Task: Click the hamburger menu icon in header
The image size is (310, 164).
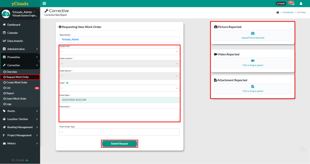Action: [45, 4]
